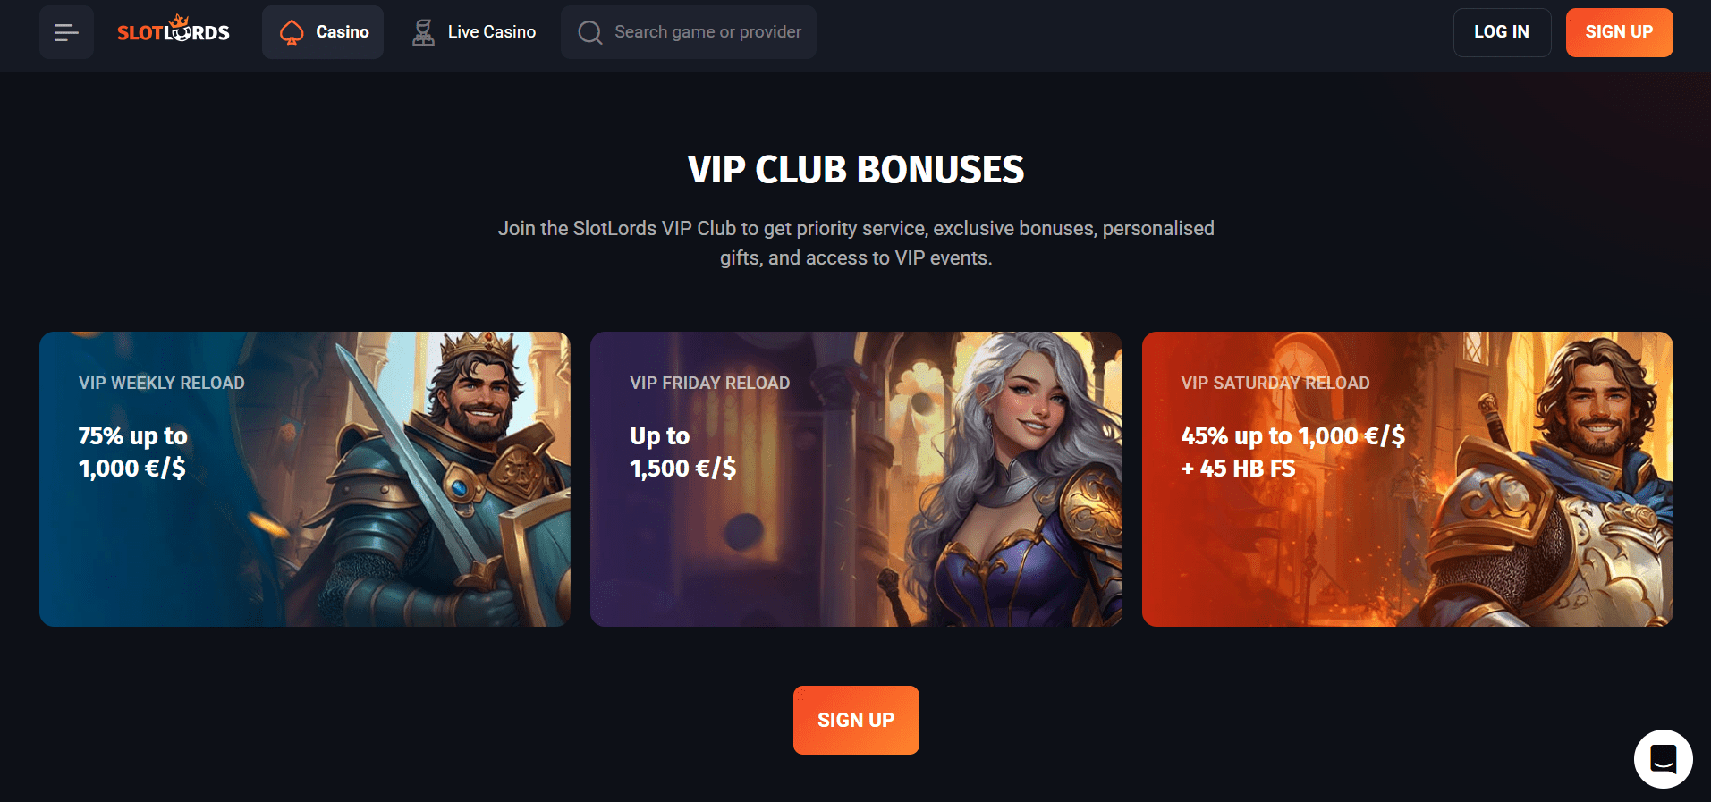Click the VIP CLUB BONUSES heading
1711x802 pixels.
856,169
